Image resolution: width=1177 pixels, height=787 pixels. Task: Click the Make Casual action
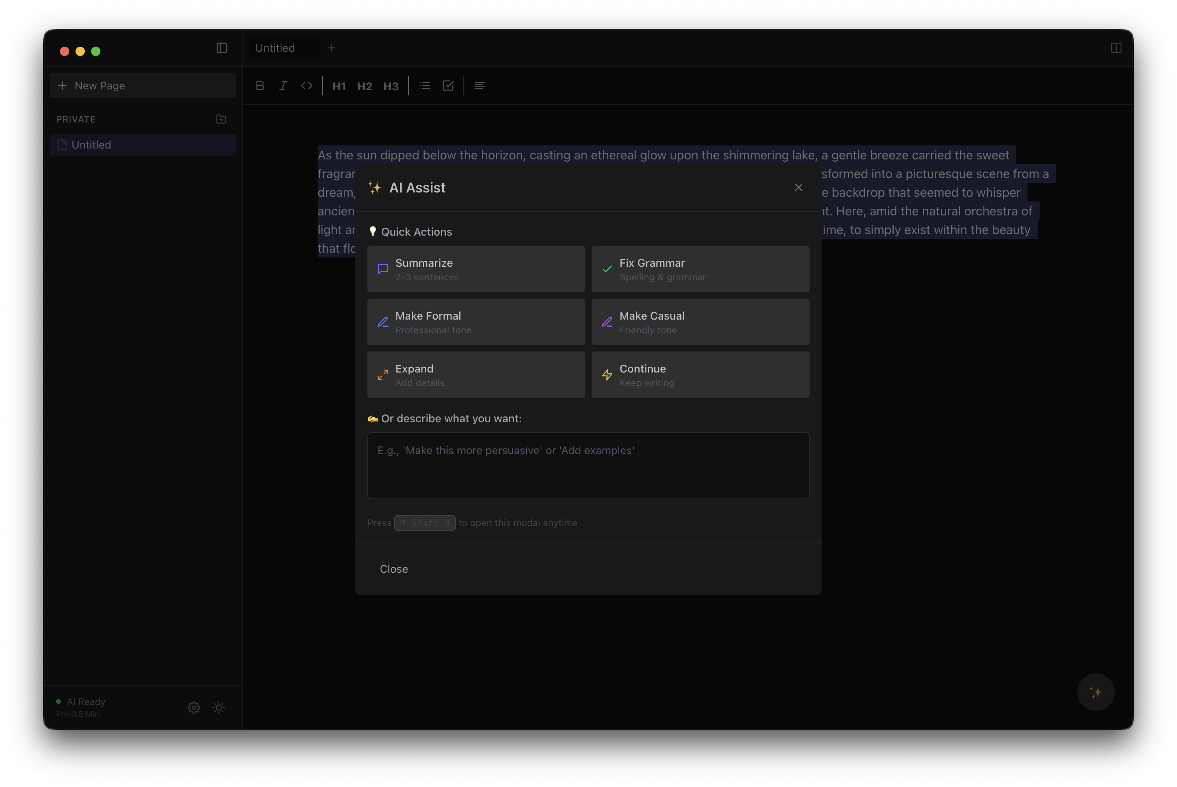click(700, 322)
